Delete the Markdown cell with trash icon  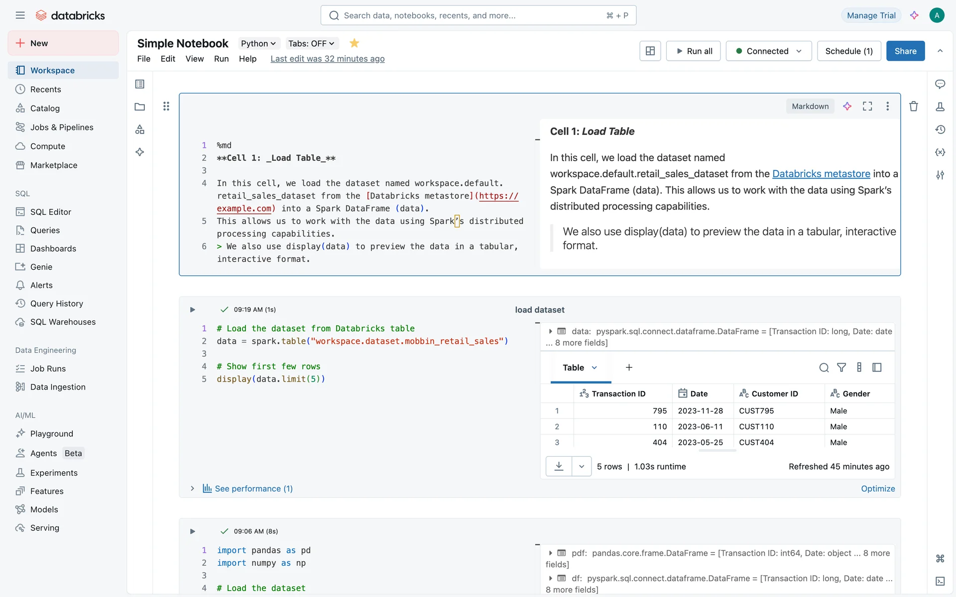[x=913, y=106]
